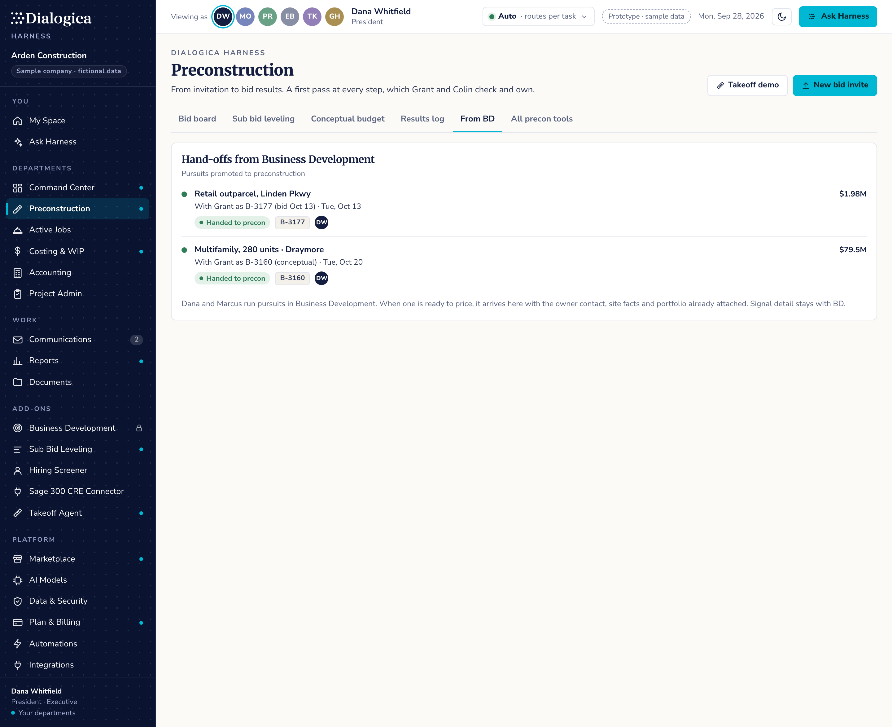Open Ask Harness sparkle icon in sidebar

[18, 142]
